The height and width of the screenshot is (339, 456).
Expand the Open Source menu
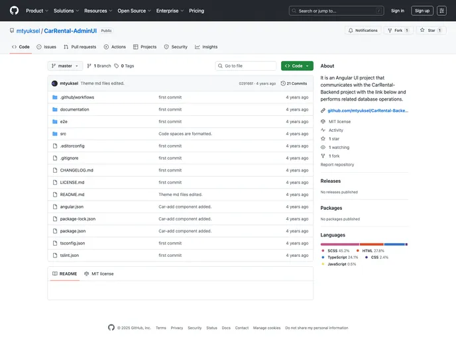134,11
